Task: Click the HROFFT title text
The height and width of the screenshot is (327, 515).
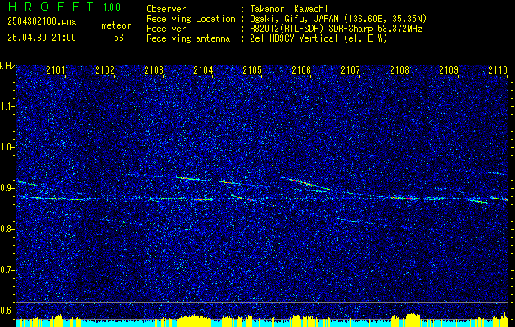Action: [50, 7]
